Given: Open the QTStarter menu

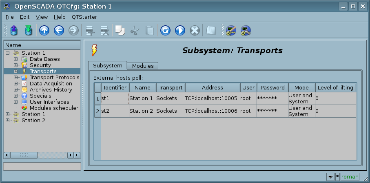Looking at the screenshot, I should pos(84,17).
